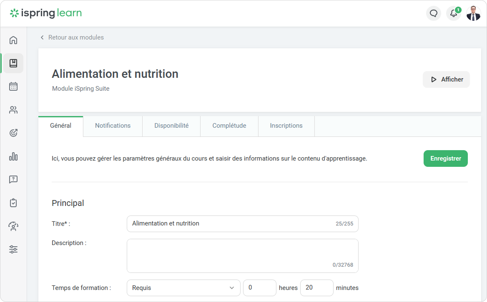Open the settings sliders sidebar icon
This screenshot has height=302, width=487.
pyautogui.click(x=13, y=250)
